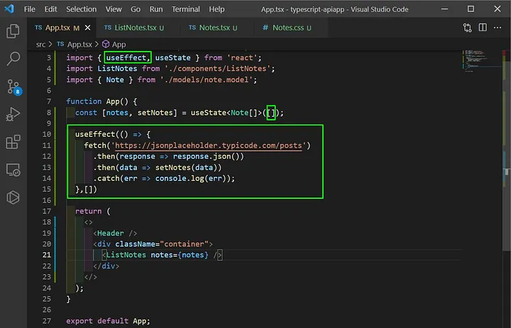Click line number 10 in the gutter
Screen dimensions: 511x328
tap(47, 134)
